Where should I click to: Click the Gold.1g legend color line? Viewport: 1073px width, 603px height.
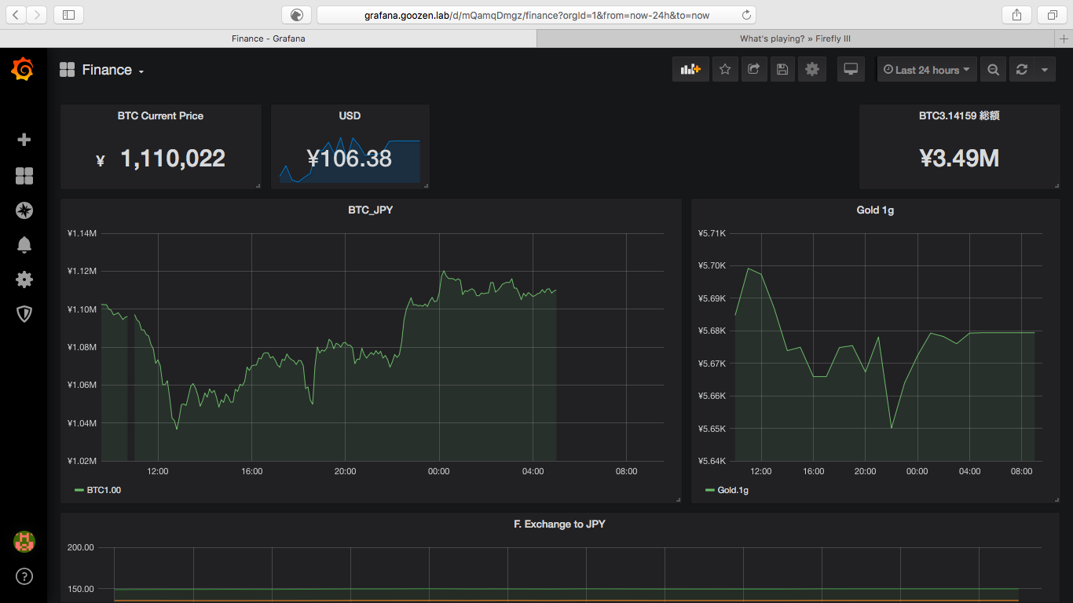pos(710,490)
